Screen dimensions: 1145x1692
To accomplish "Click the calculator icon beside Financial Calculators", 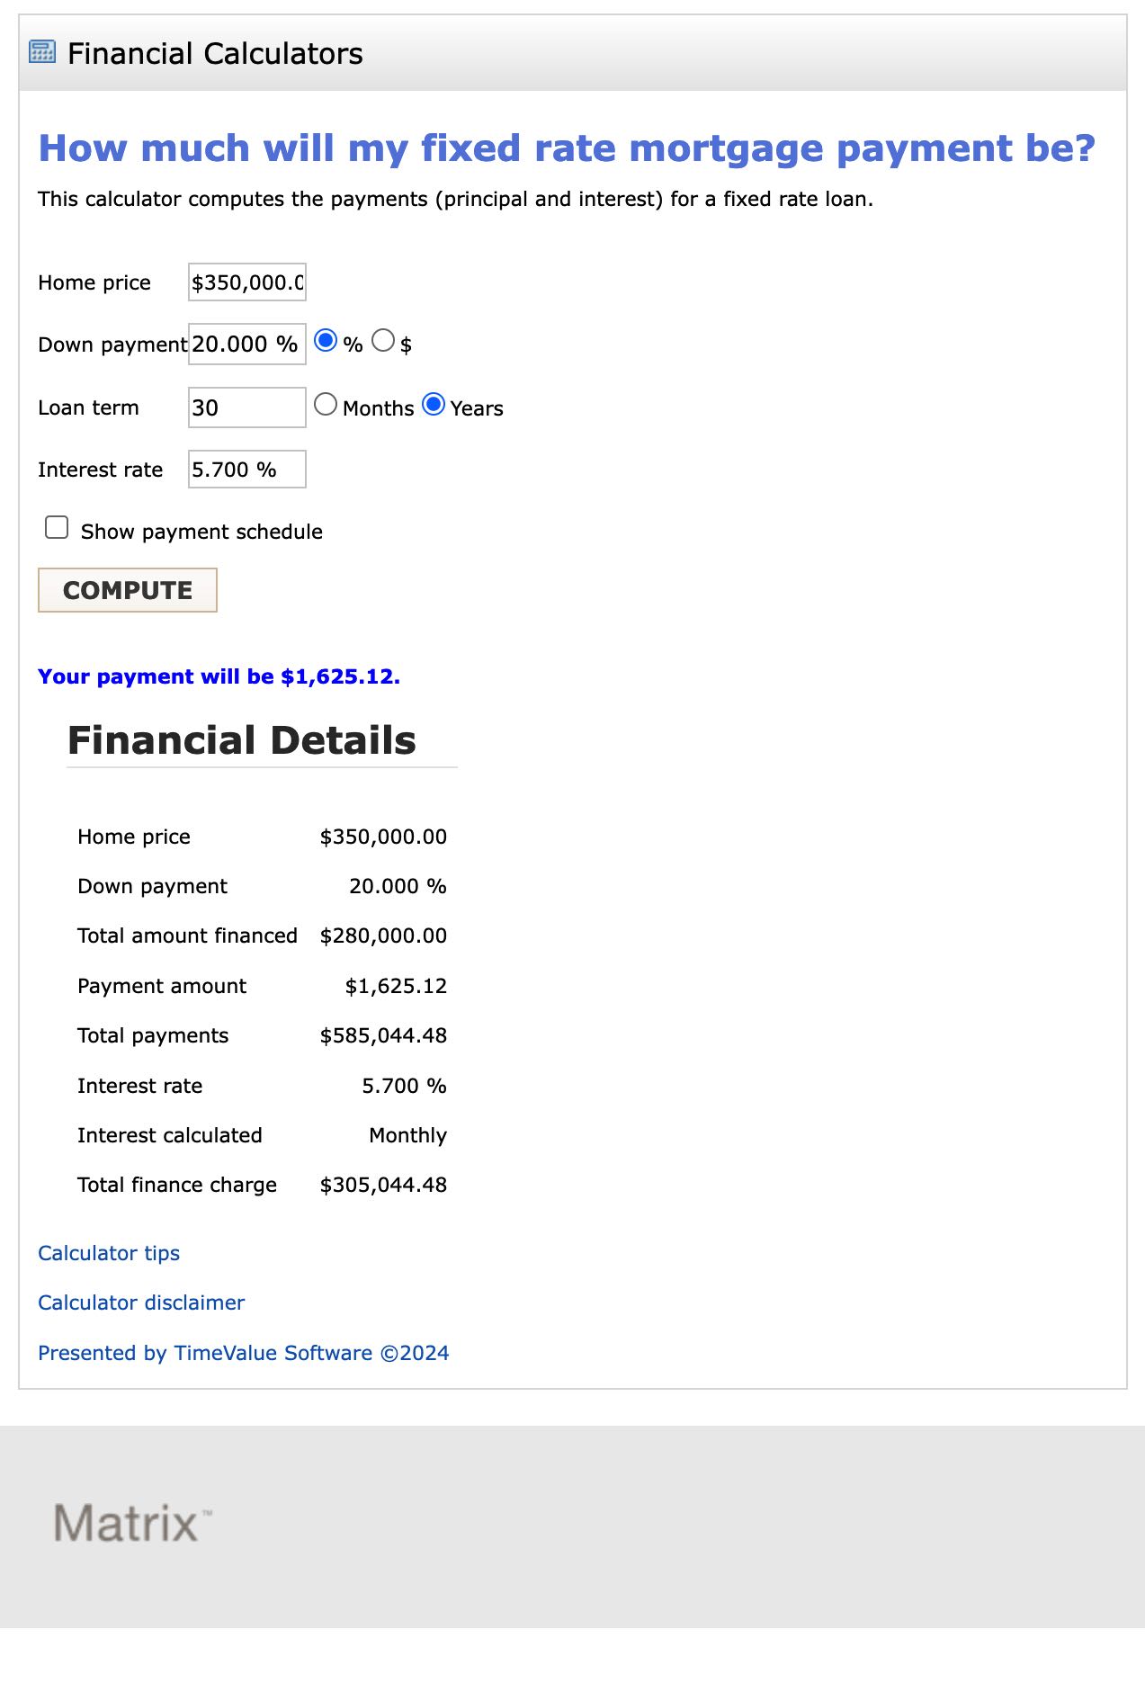I will point(42,52).
